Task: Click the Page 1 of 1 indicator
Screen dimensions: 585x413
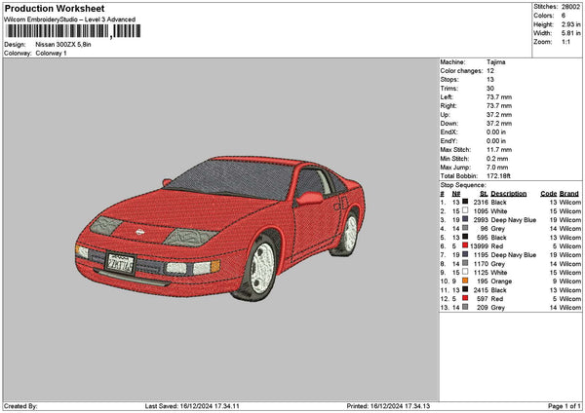Action: point(565,406)
